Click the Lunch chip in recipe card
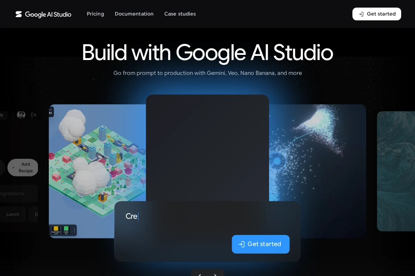The width and height of the screenshot is (415, 276). [13, 214]
